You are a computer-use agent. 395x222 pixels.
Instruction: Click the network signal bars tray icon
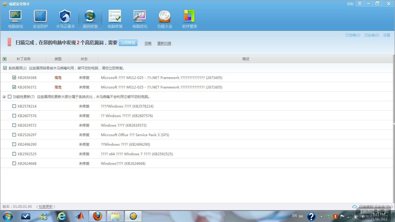(x=349, y=216)
